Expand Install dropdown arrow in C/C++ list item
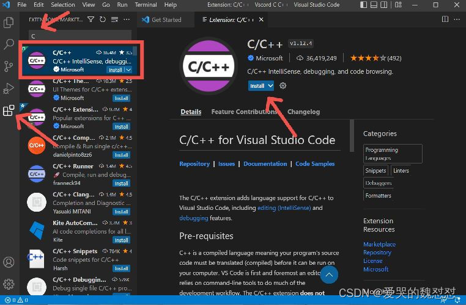This screenshot has width=466, height=305. click(x=128, y=70)
